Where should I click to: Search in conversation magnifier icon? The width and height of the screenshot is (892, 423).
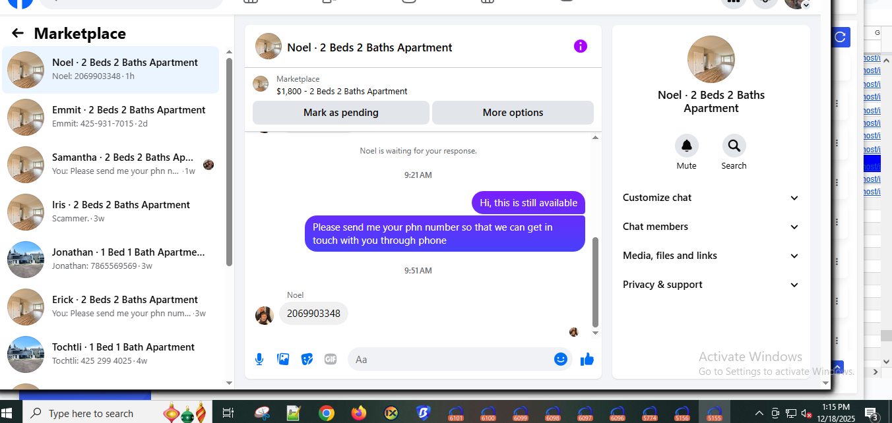tap(734, 146)
